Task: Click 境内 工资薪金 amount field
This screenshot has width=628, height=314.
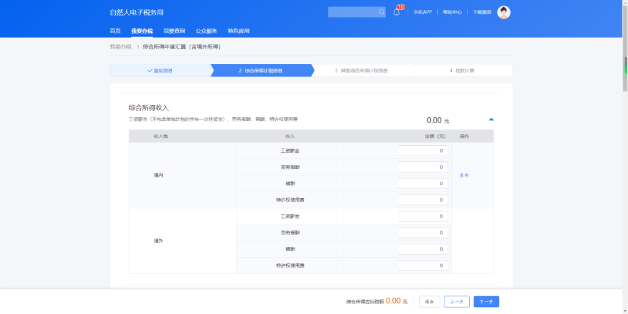Action: coord(423,151)
